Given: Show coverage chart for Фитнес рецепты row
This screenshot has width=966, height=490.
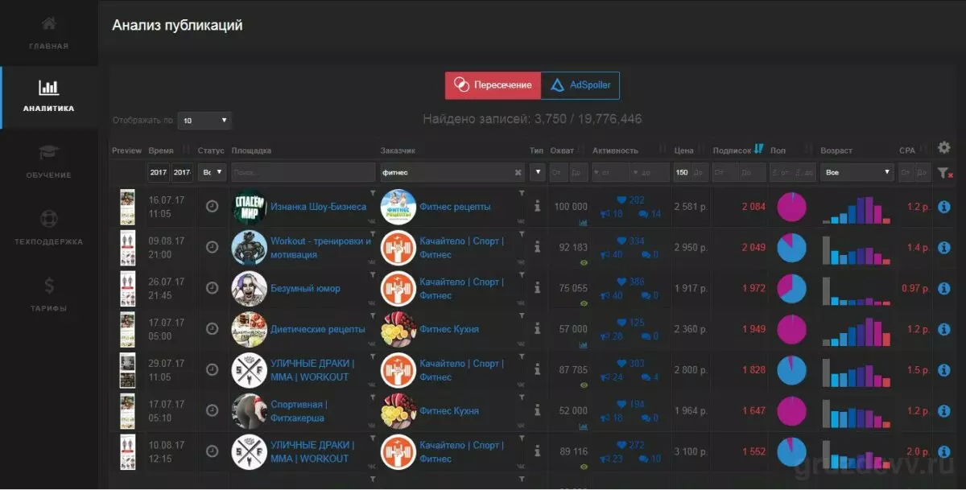Looking at the screenshot, I should [x=583, y=221].
